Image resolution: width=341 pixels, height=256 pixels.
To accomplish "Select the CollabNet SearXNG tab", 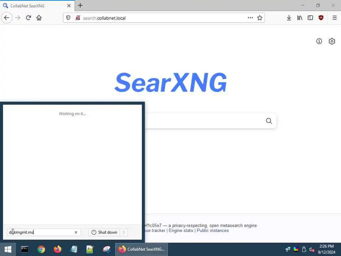I will click(37, 6).
